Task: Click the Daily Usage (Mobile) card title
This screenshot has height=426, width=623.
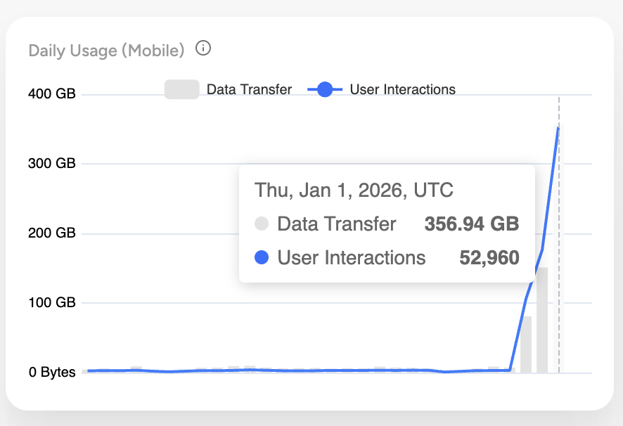Action: (x=106, y=51)
